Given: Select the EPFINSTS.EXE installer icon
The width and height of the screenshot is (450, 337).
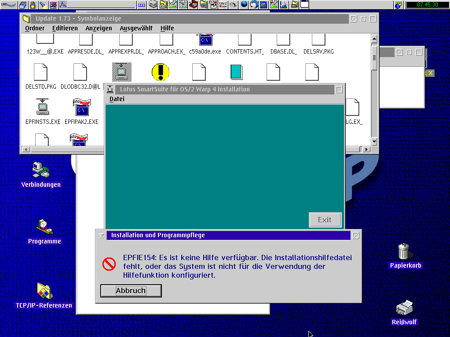Looking at the screenshot, I should 43,107.
